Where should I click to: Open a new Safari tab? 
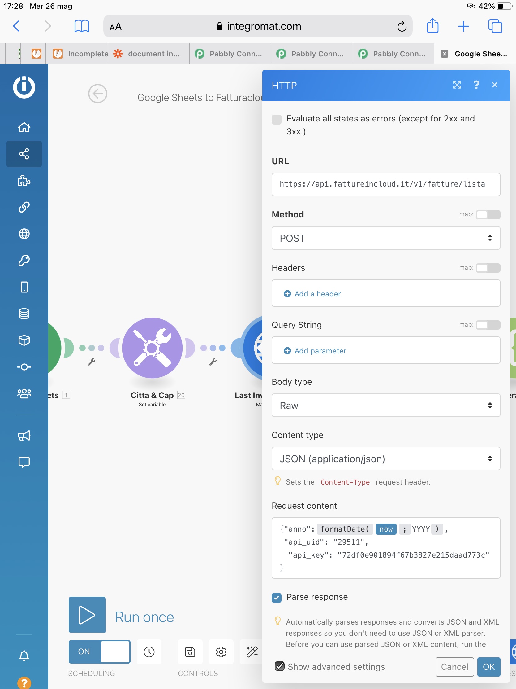(x=463, y=26)
